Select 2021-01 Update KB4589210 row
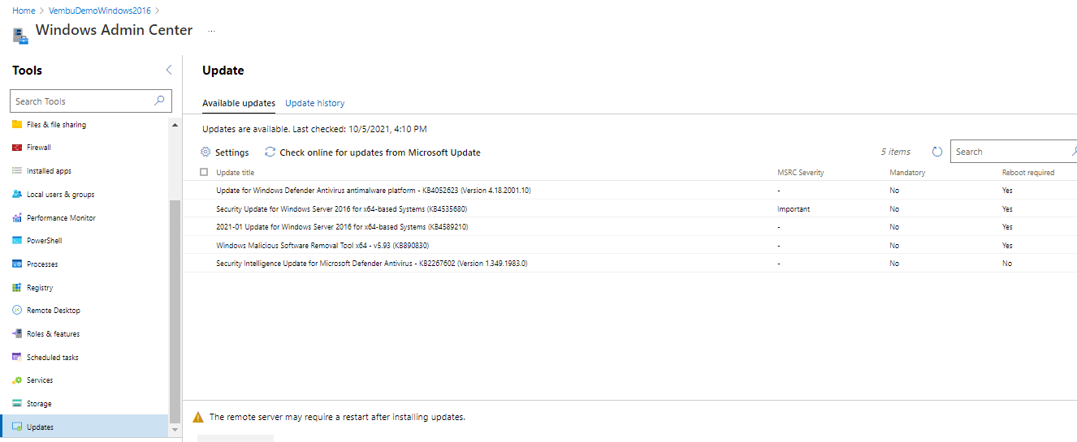The width and height of the screenshot is (1077, 442). click(629, 227)
